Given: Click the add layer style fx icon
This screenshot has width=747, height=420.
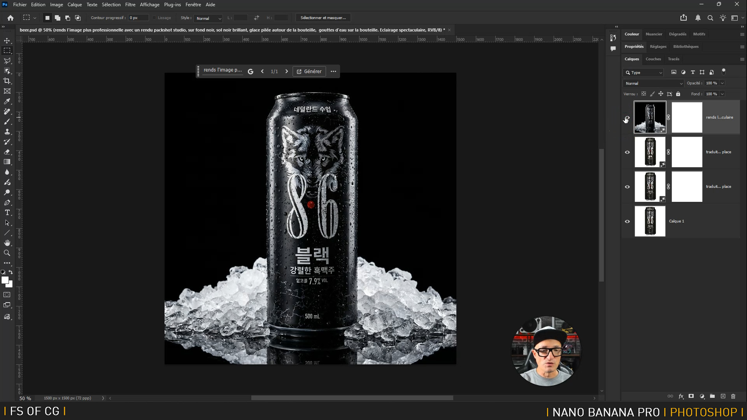Looking at the screenshot, I should [681, 396].
